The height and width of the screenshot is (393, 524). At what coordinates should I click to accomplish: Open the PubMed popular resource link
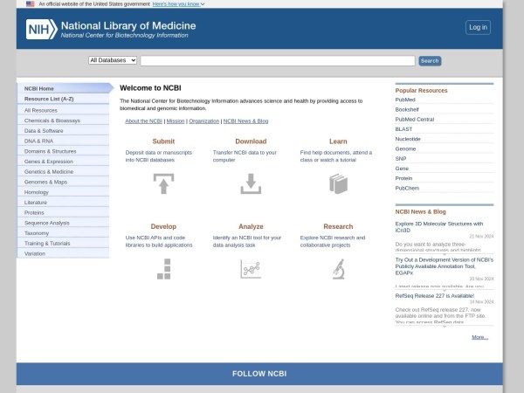(405, 100)
